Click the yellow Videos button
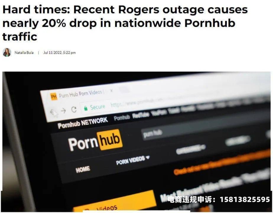 coord(114,202)
